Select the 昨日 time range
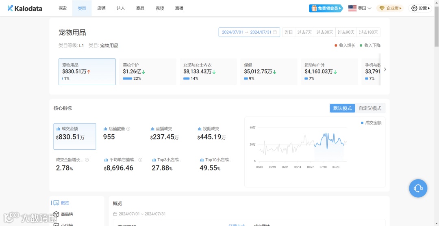The width and height of the screenshot is (439, 226). [x=289, y=32]
